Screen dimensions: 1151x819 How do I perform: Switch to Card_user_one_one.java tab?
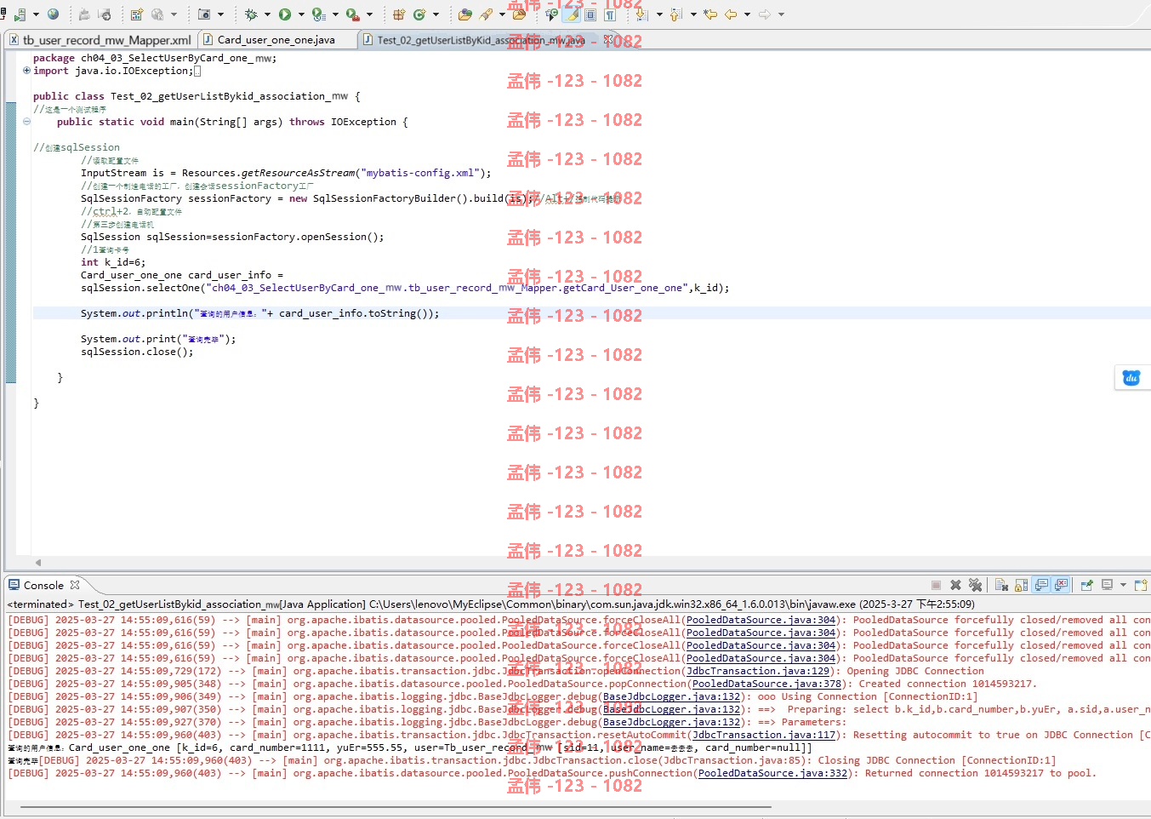point(276,40)
